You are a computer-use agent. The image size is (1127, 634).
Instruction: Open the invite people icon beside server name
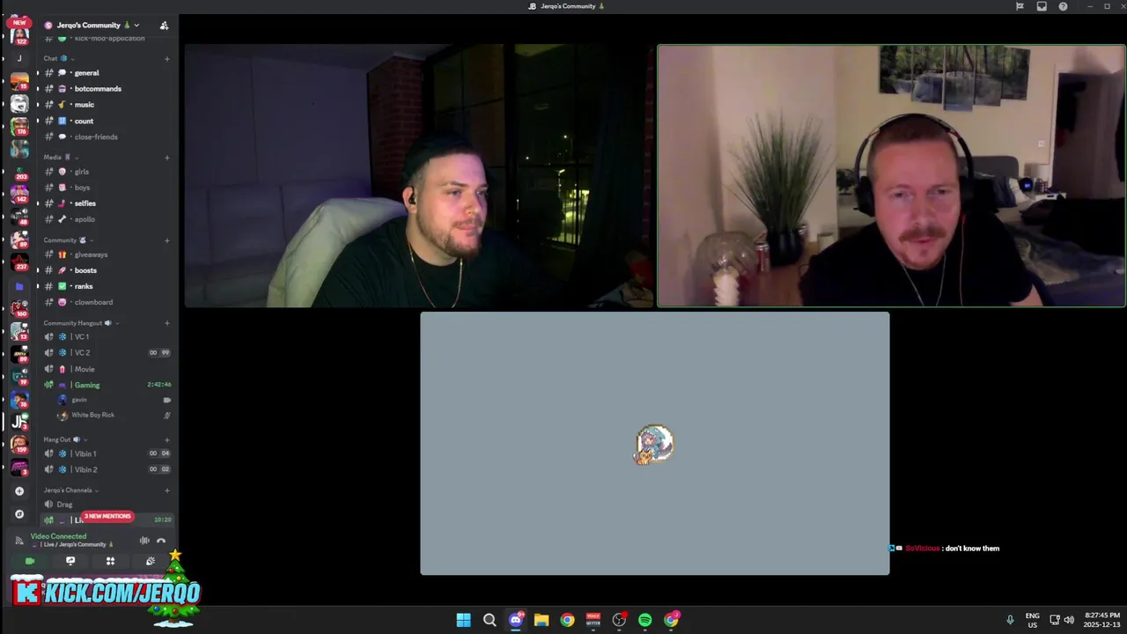click(x=164, y=26)
